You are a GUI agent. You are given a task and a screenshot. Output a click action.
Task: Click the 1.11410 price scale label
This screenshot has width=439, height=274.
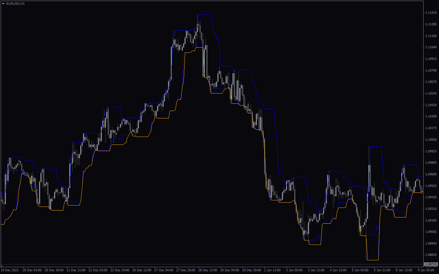(x=431, y=13)
